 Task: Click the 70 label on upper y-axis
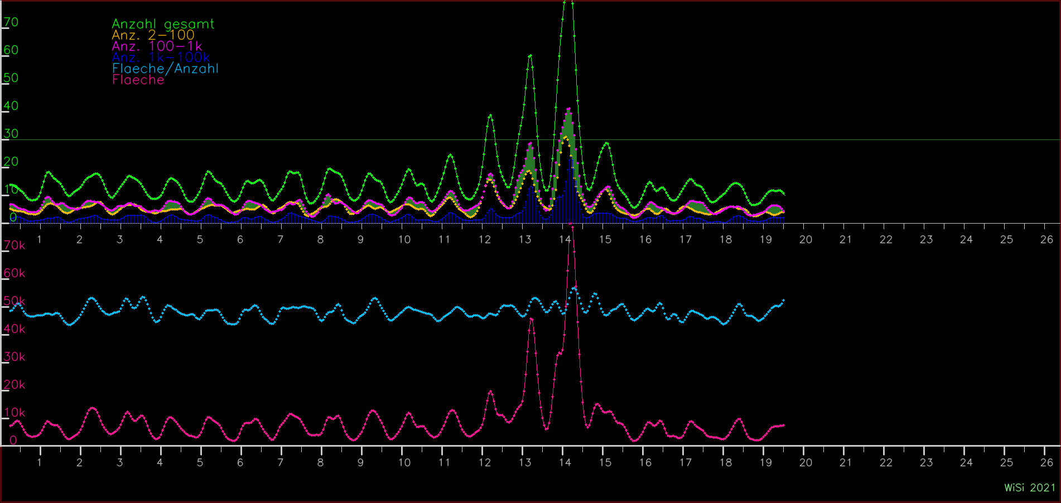point(11,22)
